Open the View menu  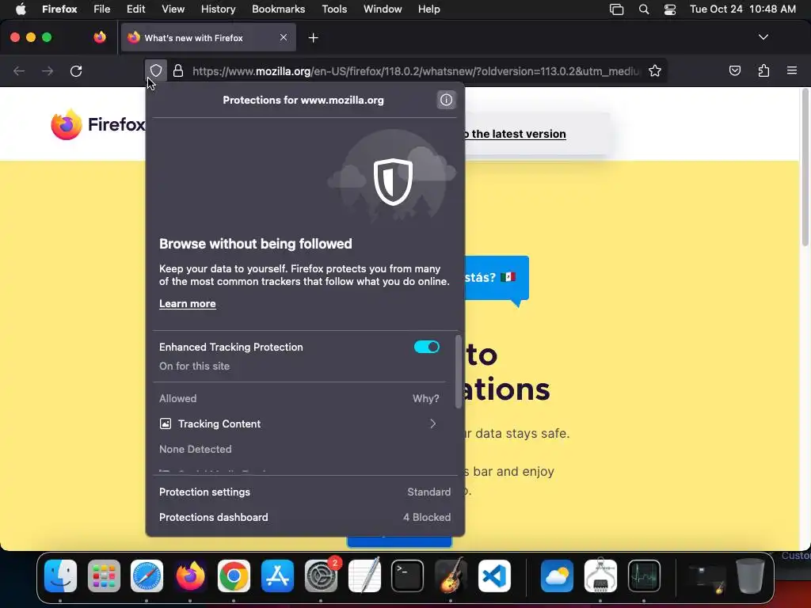coord(173,9)
